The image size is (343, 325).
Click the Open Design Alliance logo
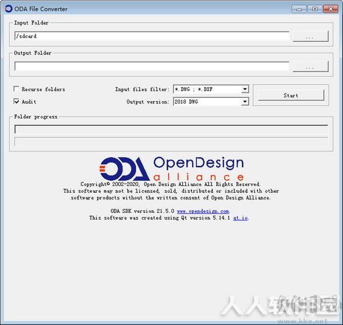(x=171, y=168)
